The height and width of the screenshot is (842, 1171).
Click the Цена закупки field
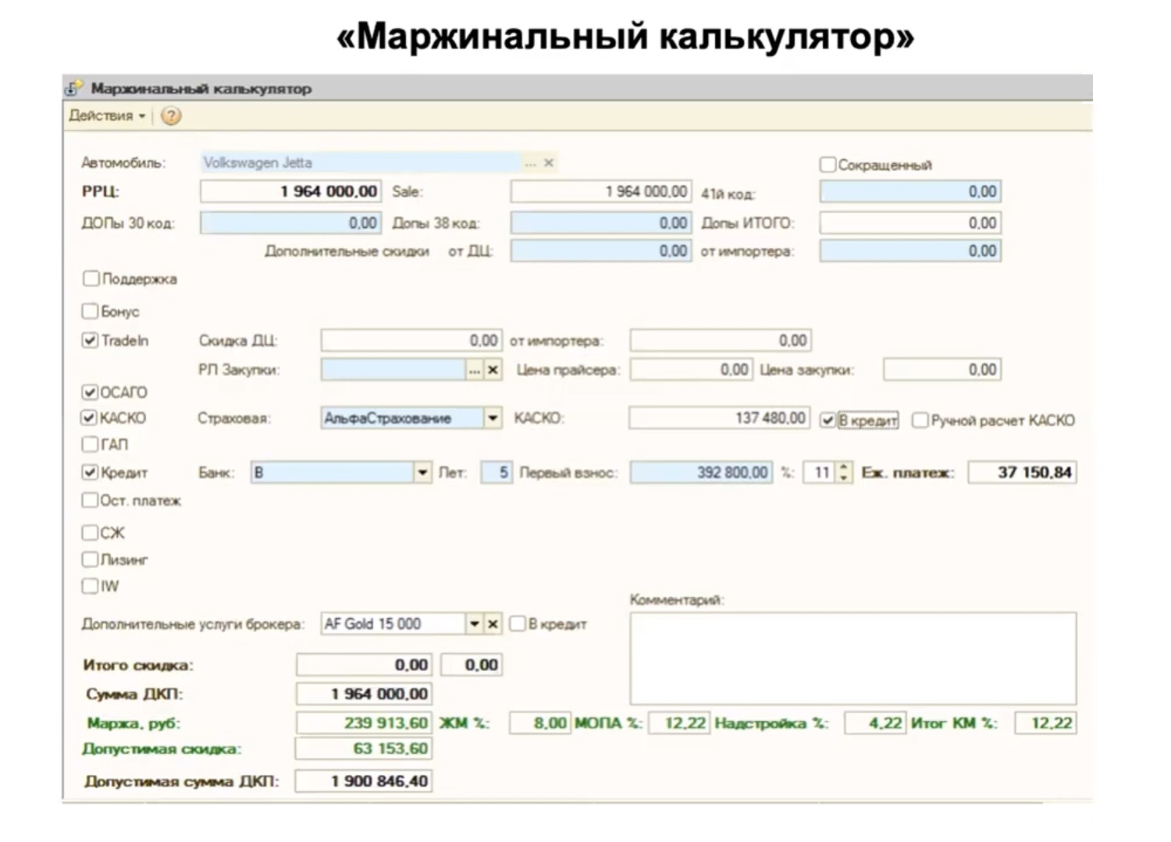click(x=942, y=370)
